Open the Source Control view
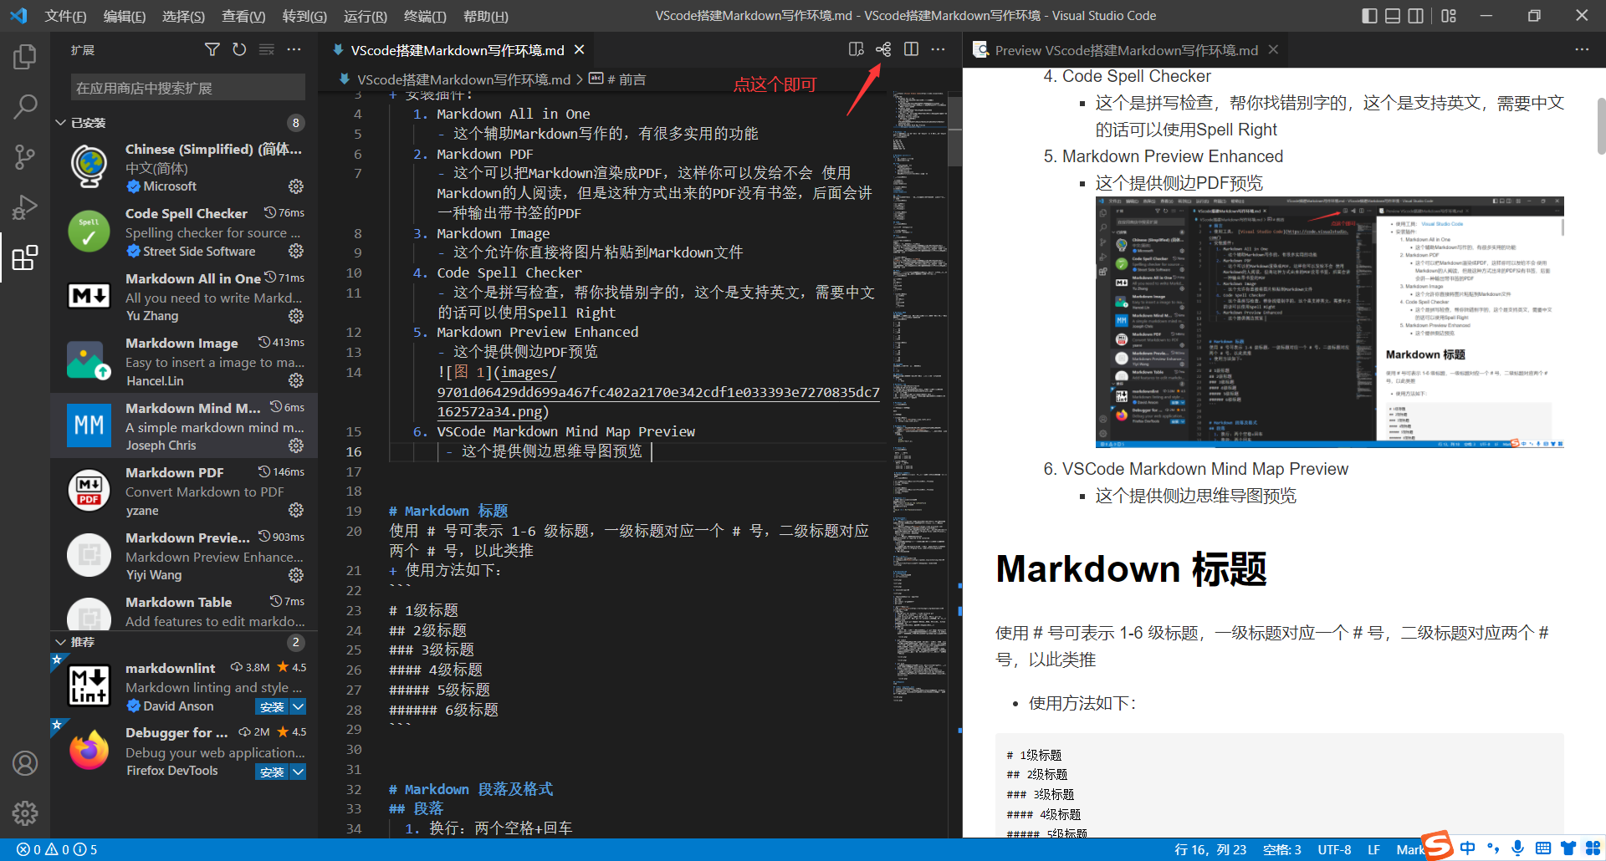The height and width of the screenshot is (861, 1606). point(25,156)
